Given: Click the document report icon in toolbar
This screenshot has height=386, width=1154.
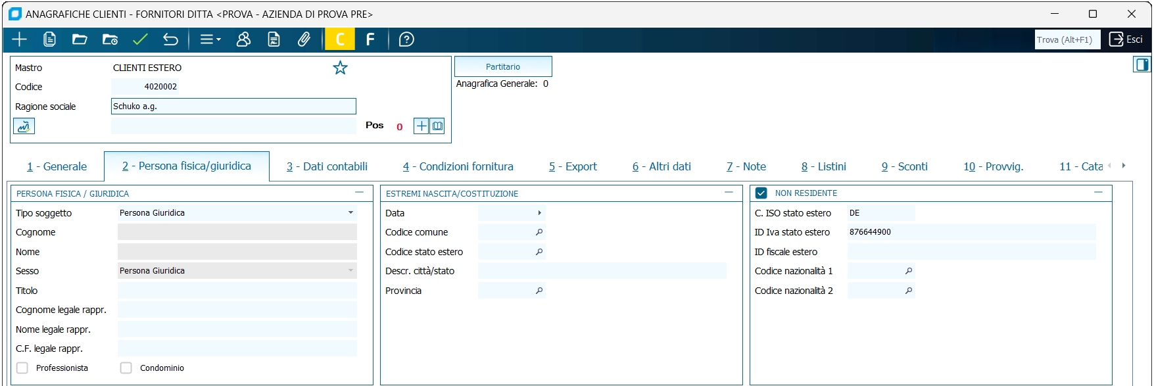Looking at the screenshot, I should pos(274,39).
